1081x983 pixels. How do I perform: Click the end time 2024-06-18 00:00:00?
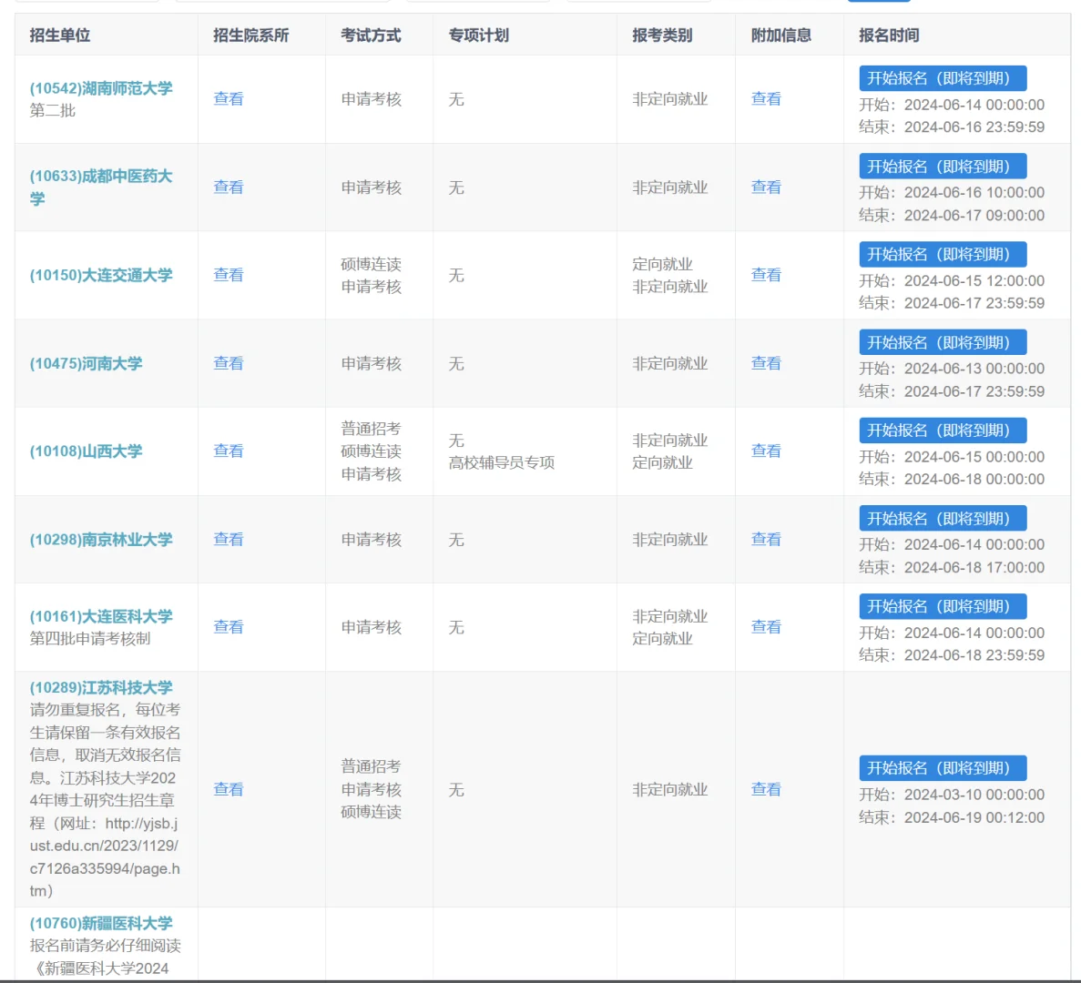click(x=974, y=479)
